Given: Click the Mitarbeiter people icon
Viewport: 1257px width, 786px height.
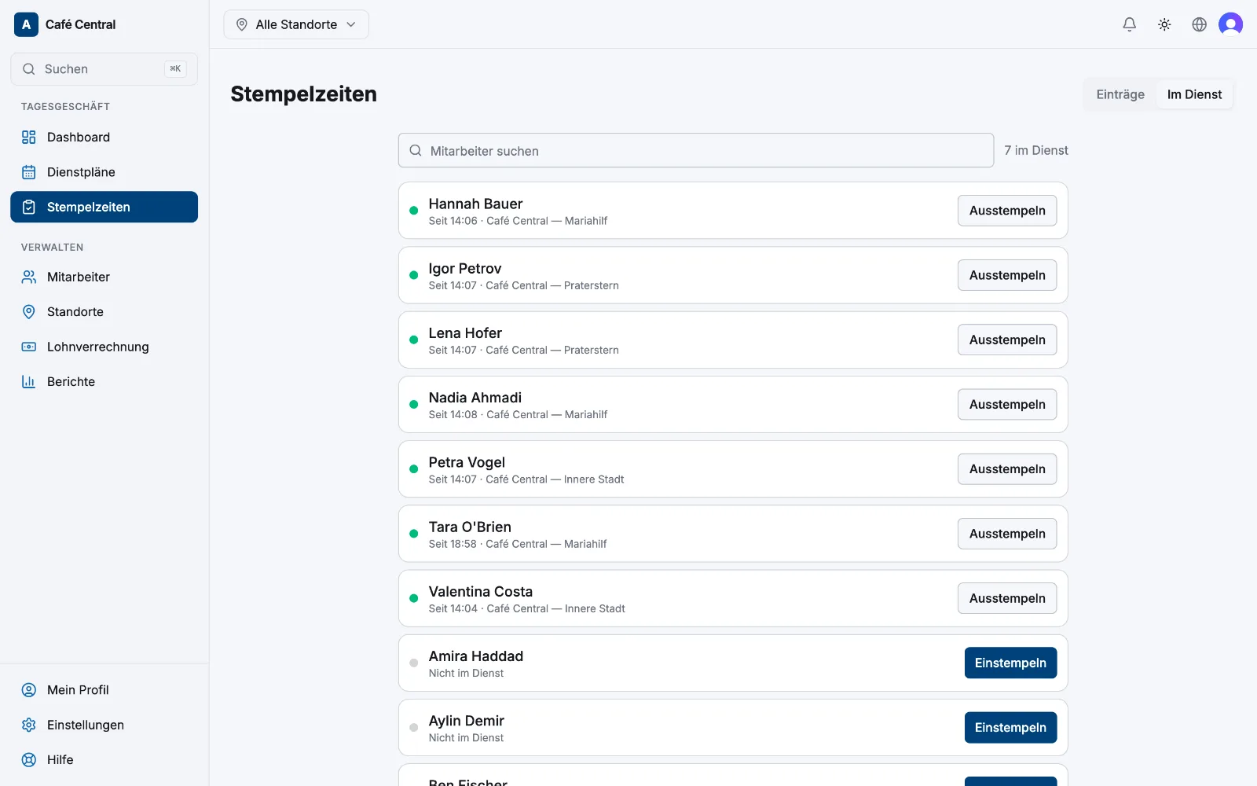Looking at the screenshot, I should [x=29, y=277].
